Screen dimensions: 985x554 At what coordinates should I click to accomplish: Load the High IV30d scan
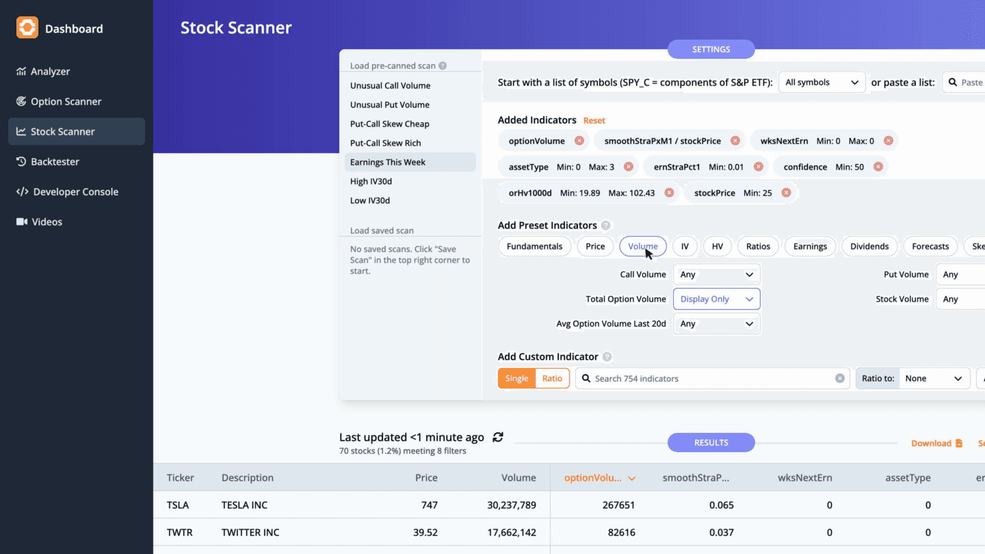(x=410, y=181)
